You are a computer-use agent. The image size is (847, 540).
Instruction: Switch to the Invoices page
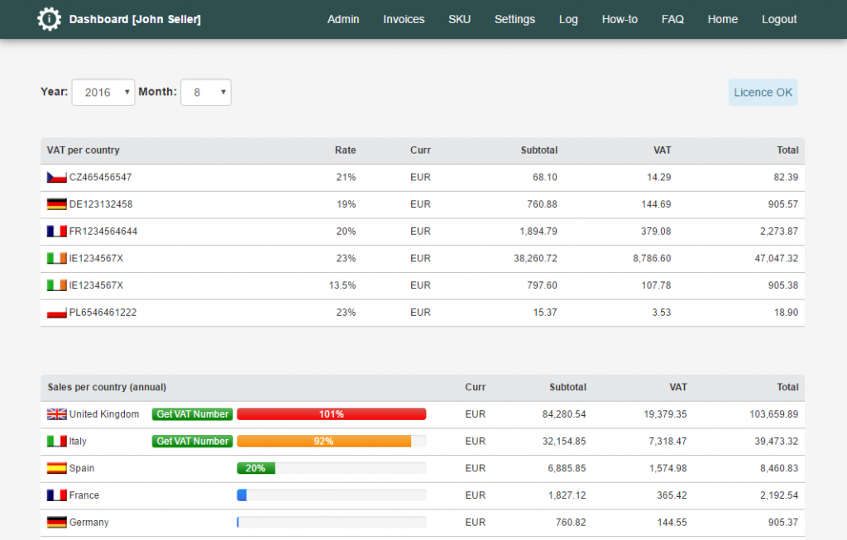[x=404, y=19]
